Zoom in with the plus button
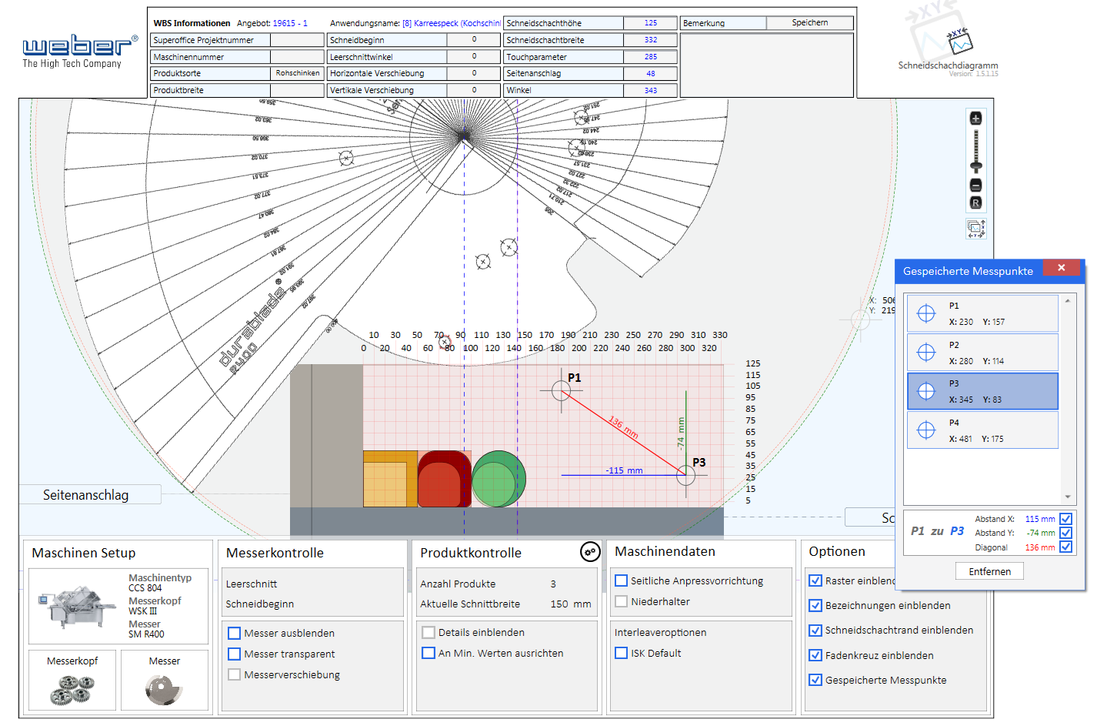The image size is (1097, 726). [975, 119]
